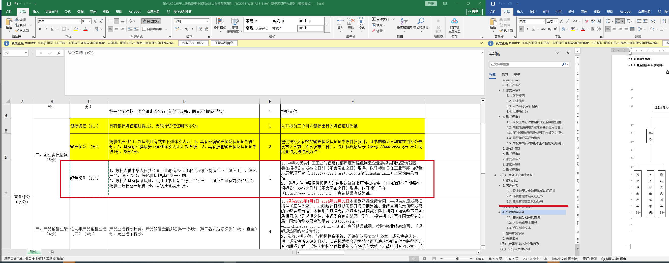Open the Excel font size 9 dropdown
This screenshot has height=263, width=669.
tap(90, 21)
